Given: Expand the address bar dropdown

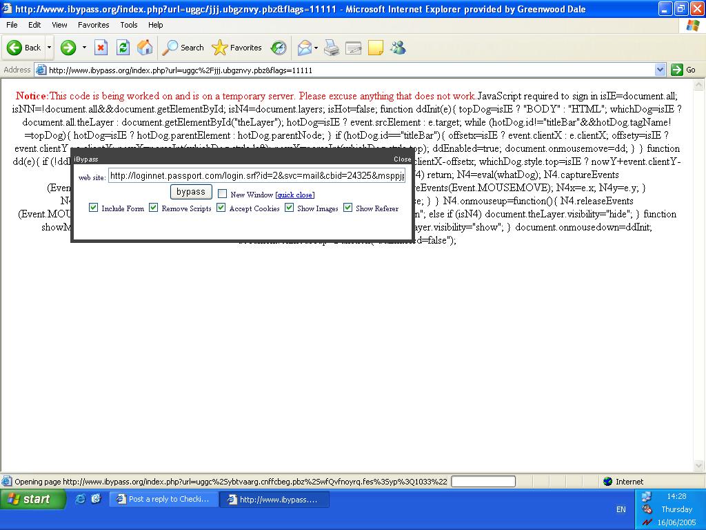Looking at the screenshot, I should pyautogui.click(x=660, y=70).
